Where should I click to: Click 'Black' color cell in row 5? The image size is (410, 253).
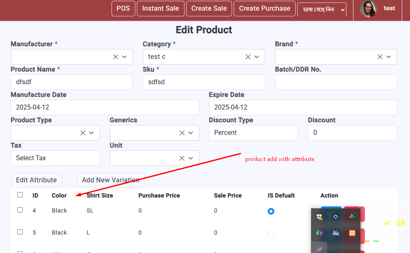tap(59, 233)
